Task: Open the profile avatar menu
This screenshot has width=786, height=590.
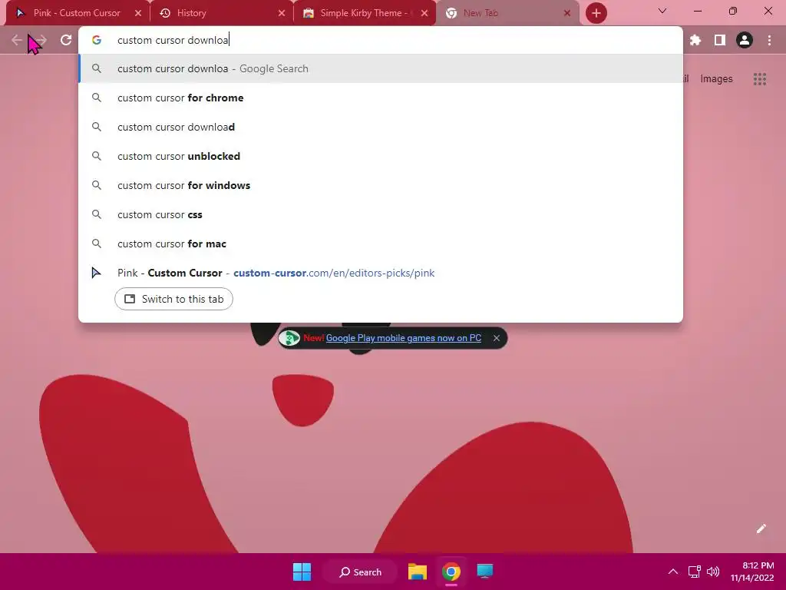Action: (745, 40)
